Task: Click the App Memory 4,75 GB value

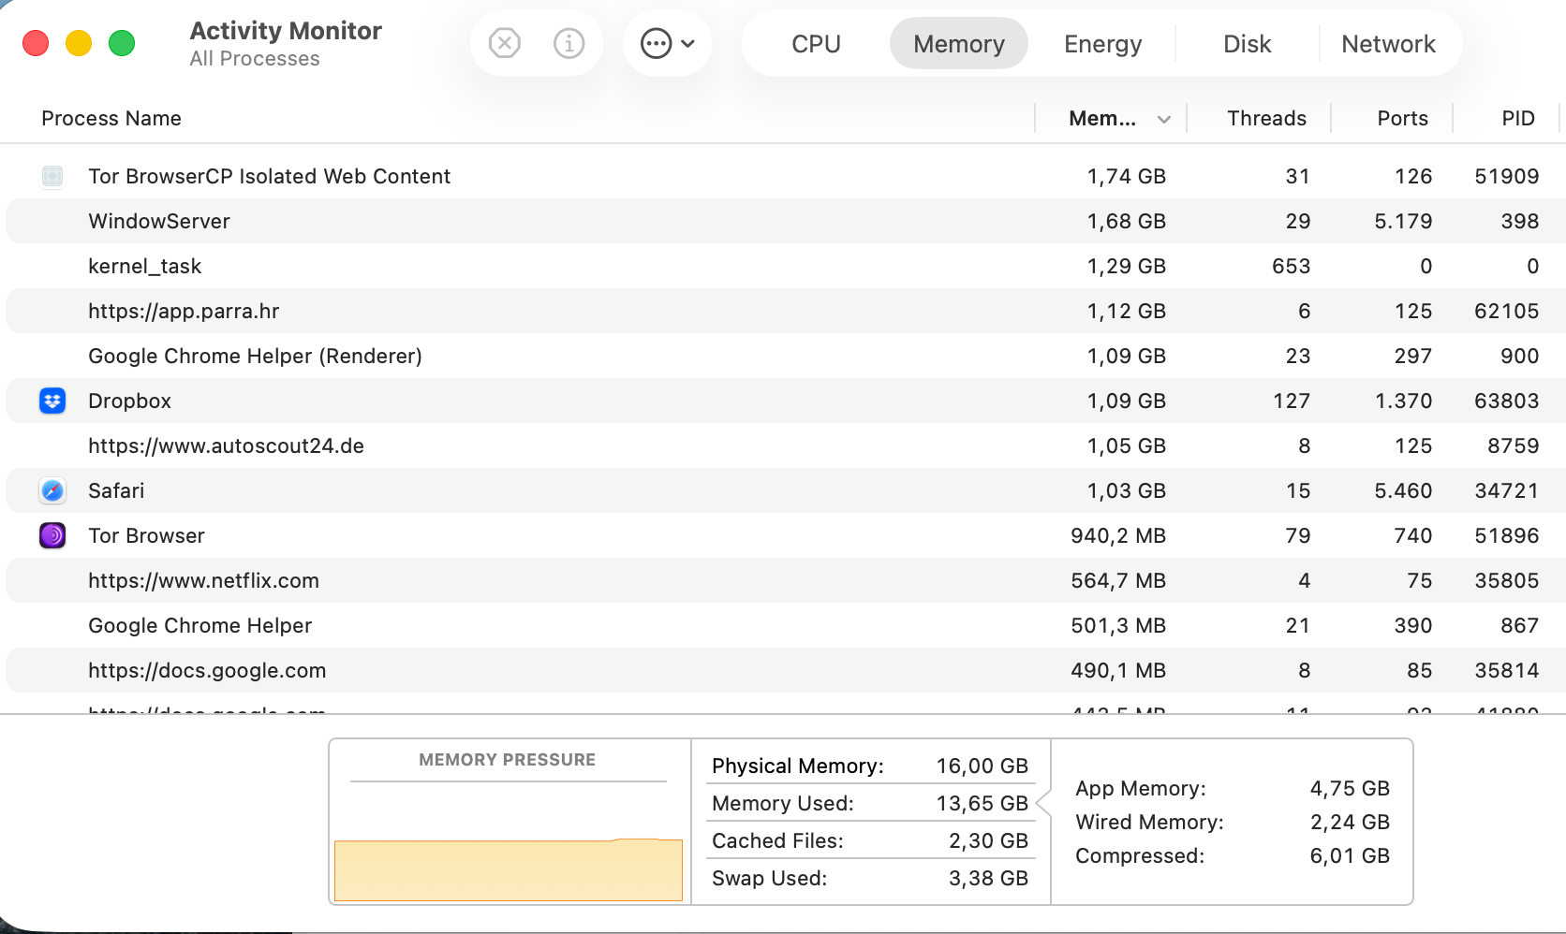Action: (x=1350, y=789)
